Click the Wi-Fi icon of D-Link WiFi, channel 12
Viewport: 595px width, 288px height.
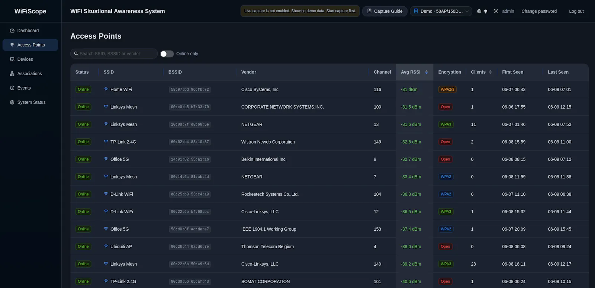[106, 212]
